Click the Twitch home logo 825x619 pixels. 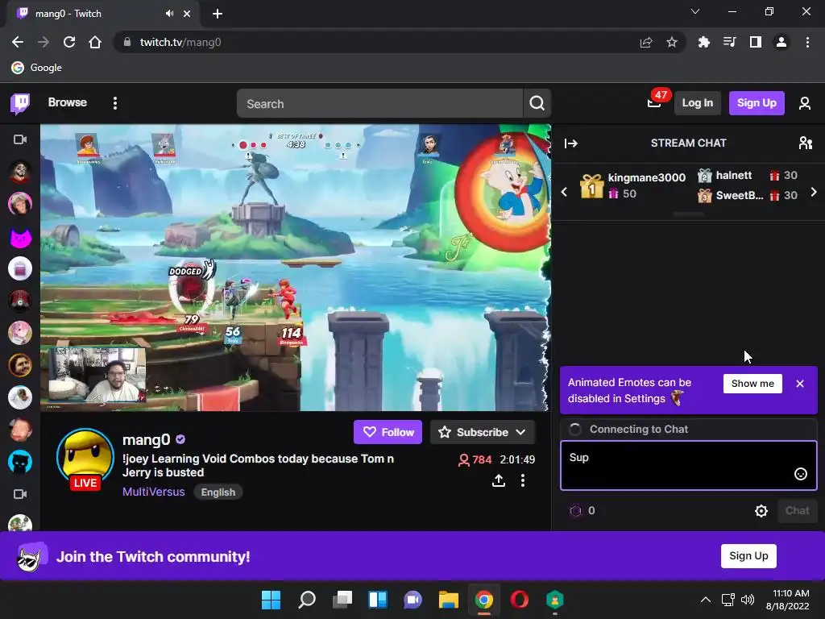[x=20, y=103]
